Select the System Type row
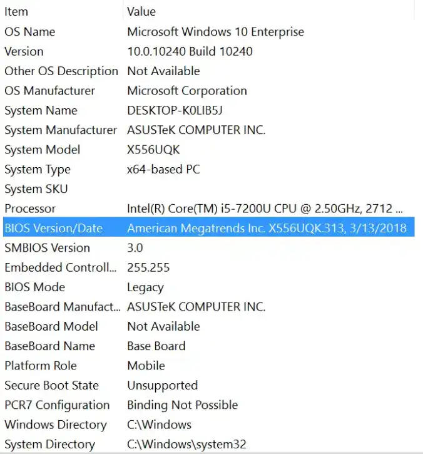The width and height of the screenshot is (423, 454). (38, 170)
